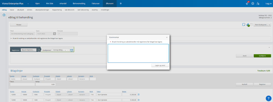The width and height of the screenshot is (273, 102).
Task: Click the Registrer button
Action: click(262, 84)
